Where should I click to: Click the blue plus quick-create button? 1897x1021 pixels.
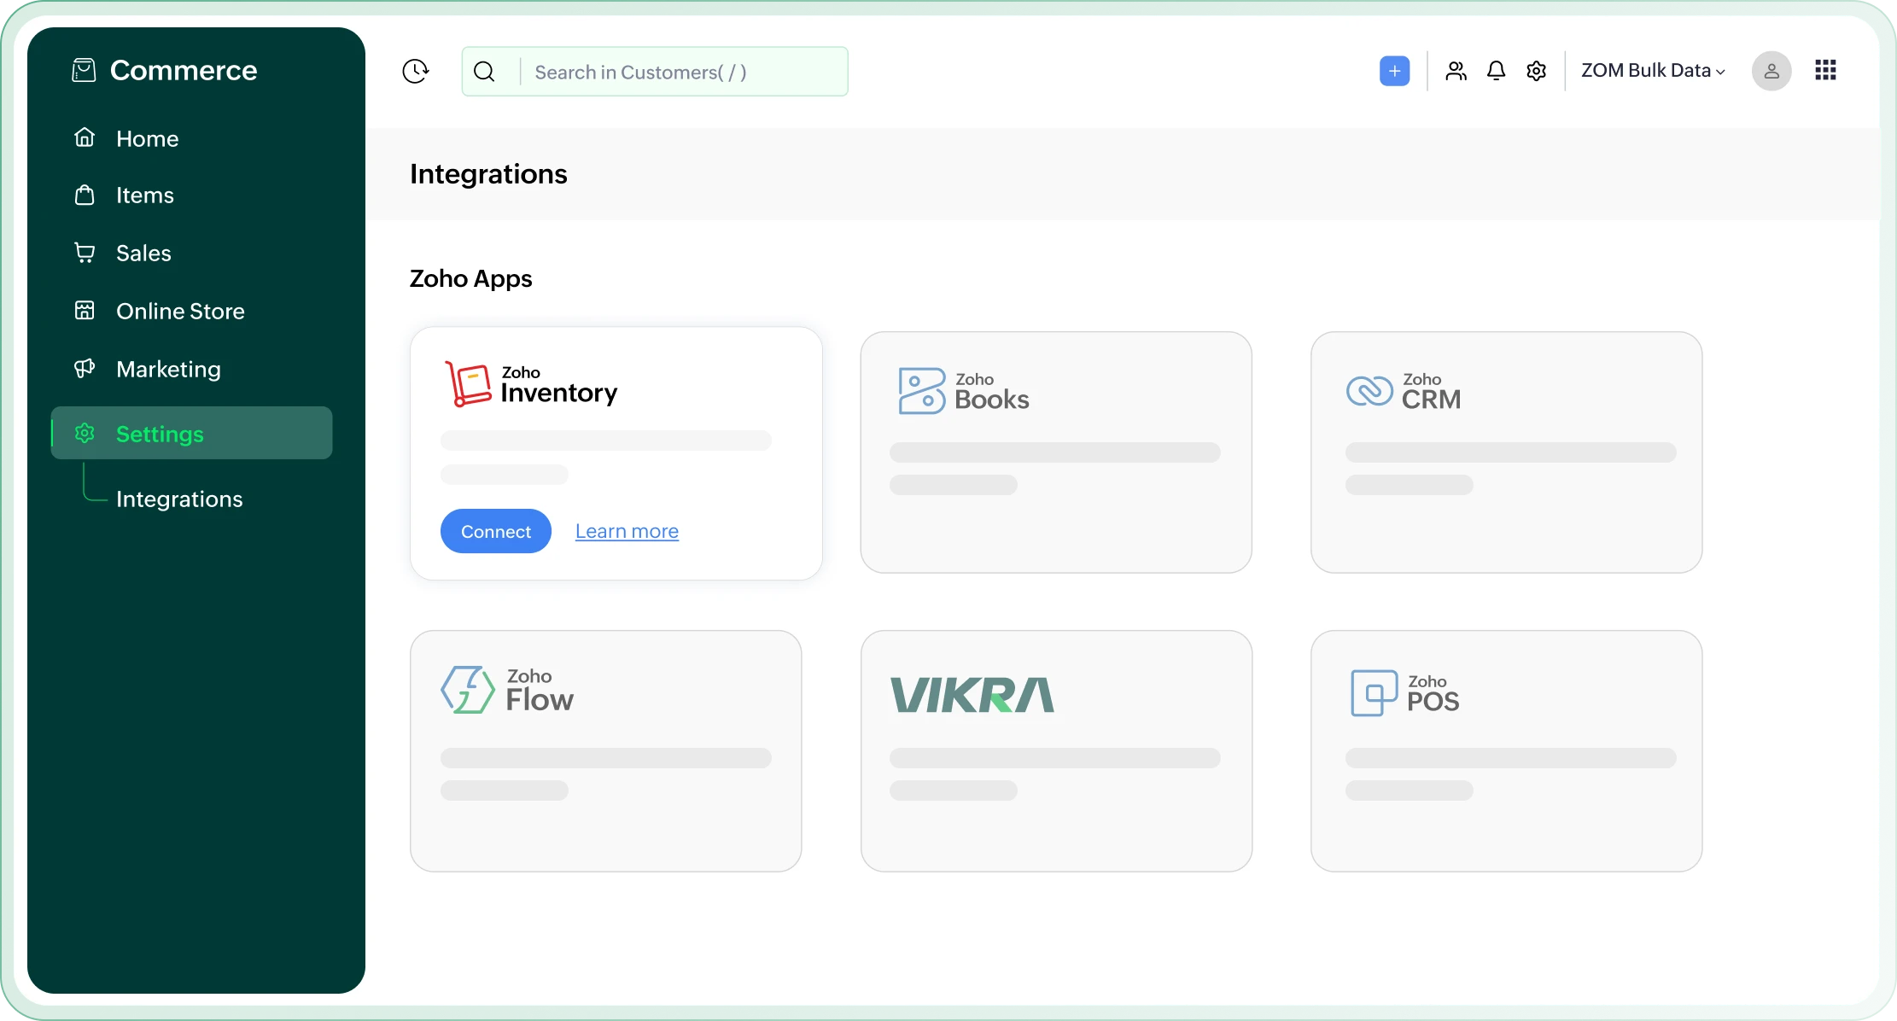coord(1394,71)
